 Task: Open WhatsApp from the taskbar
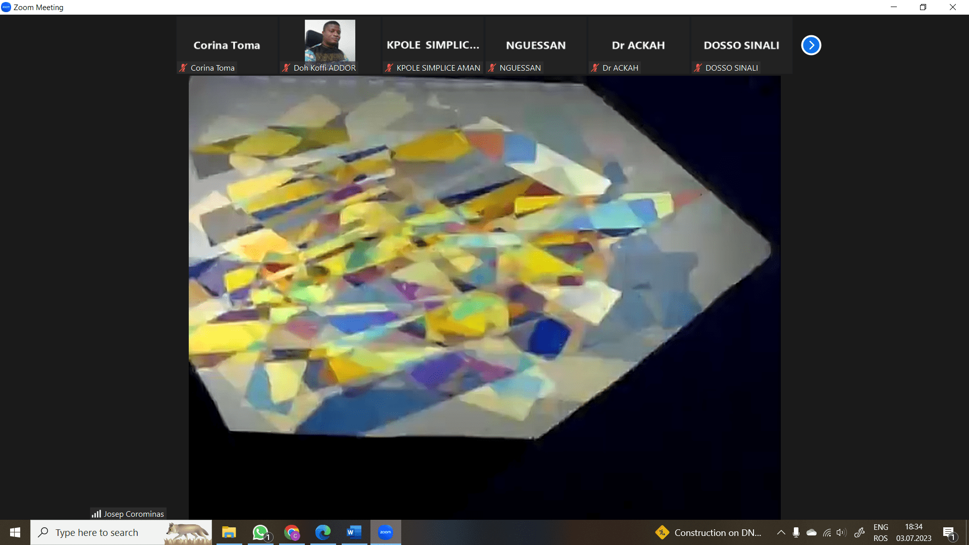click(x=260, y=532)
